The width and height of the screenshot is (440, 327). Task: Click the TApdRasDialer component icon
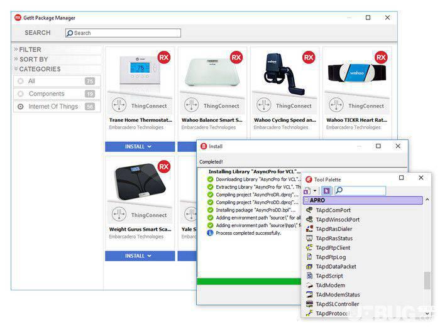[x=309, y=228]
